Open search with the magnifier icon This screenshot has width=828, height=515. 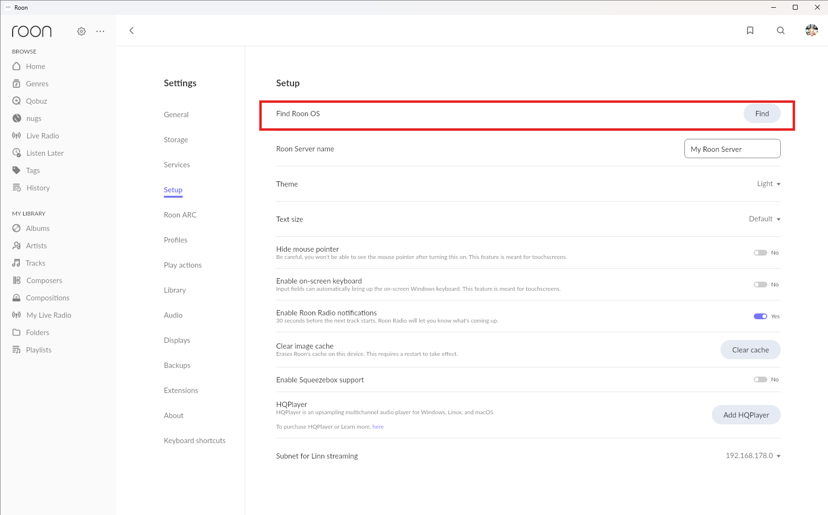[781, 31]
